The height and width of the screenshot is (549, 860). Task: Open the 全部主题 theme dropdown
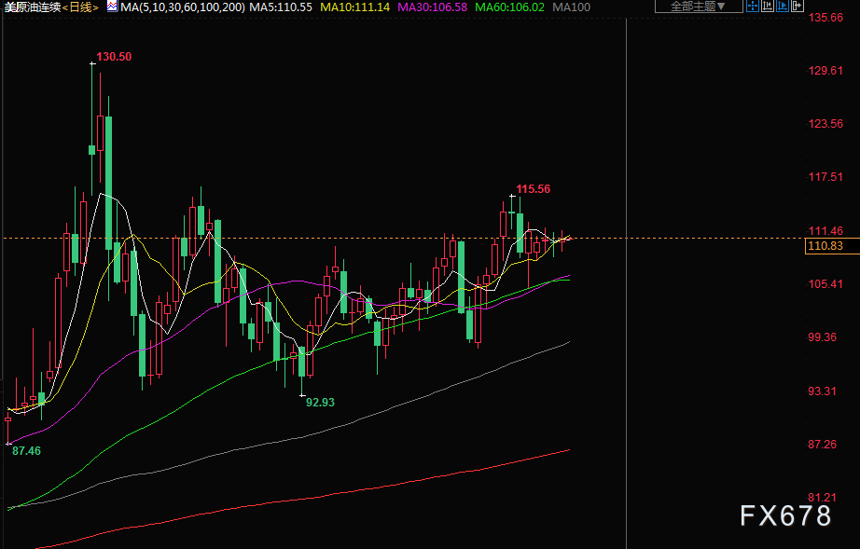tap(698, 7)
